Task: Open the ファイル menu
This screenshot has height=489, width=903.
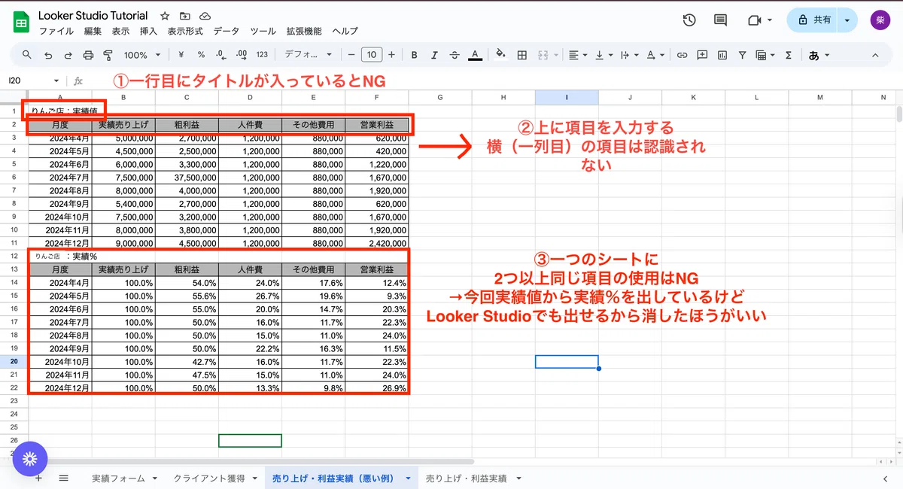Action: click(56, 32)
